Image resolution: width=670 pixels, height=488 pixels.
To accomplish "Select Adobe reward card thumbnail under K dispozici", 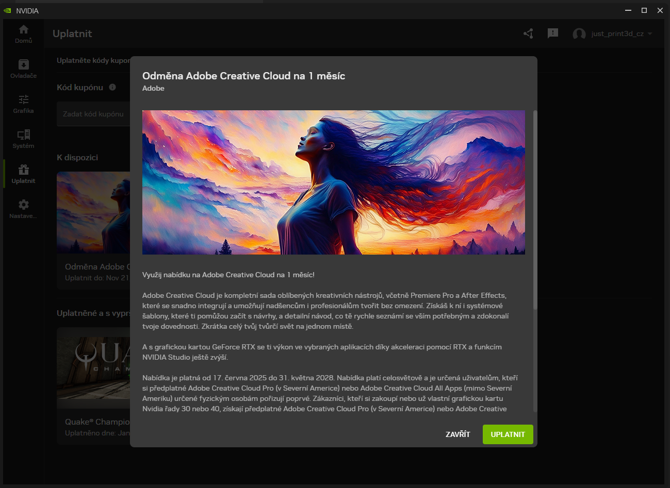I will coord(93,212).
